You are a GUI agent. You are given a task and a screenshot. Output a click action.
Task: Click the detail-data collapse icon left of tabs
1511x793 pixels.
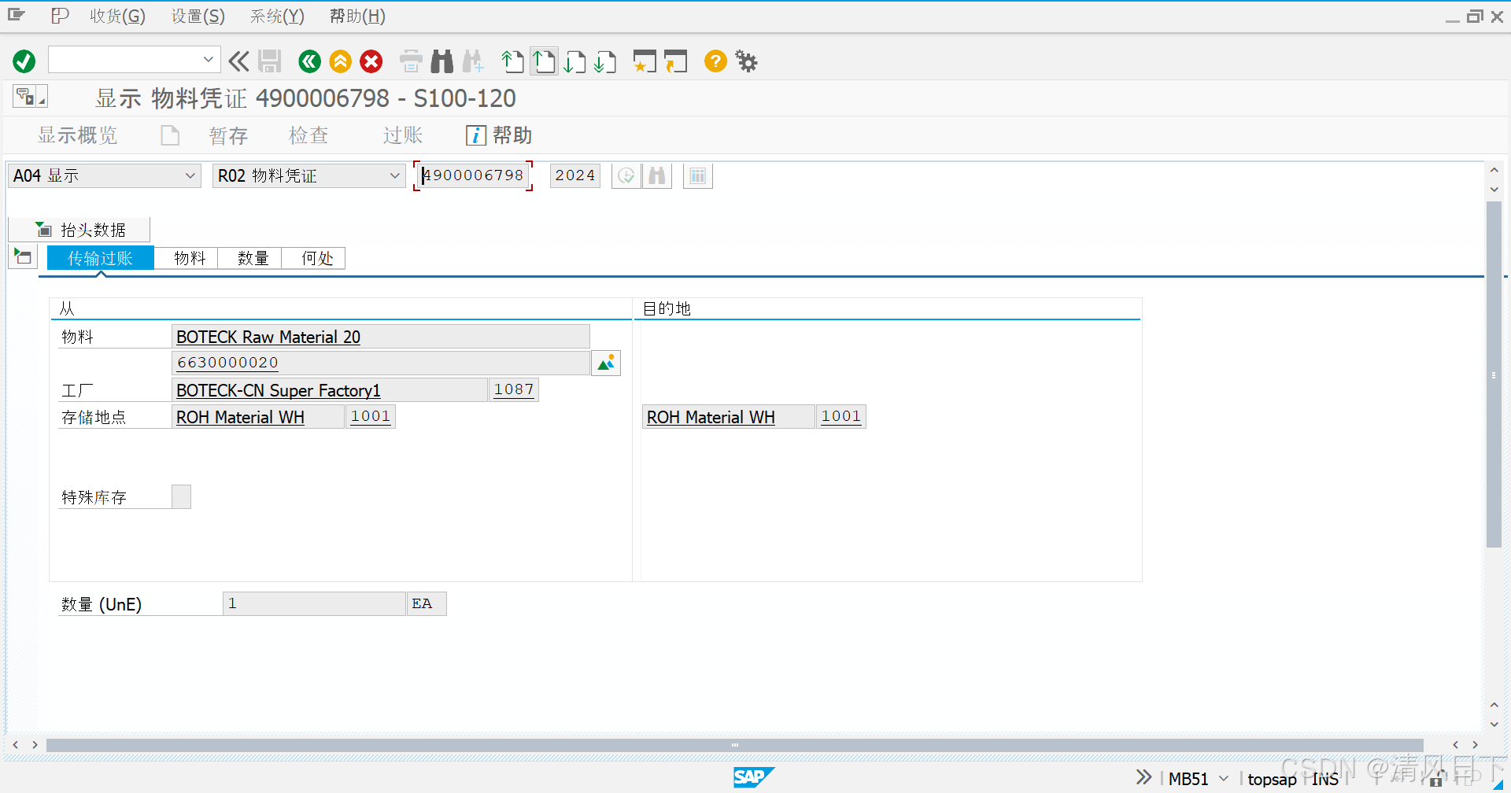23,256
